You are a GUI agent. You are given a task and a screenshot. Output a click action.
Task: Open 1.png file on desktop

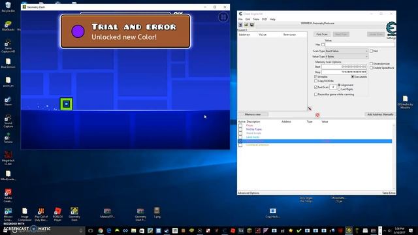(x=157, y=213)
